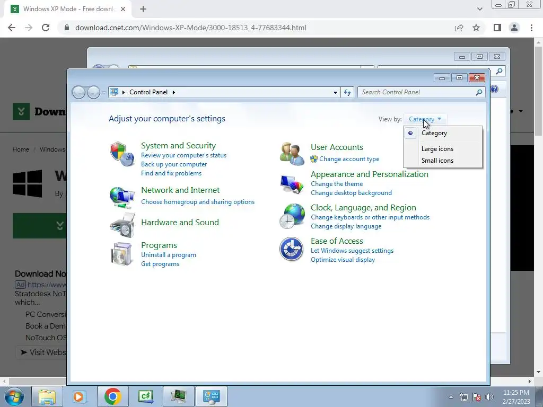This screenshot has height=407, width=543.
Task: Open System and Security category
Action: coord(178,146)
